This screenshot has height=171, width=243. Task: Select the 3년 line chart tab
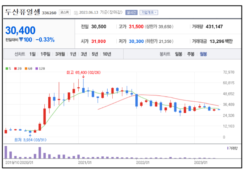point(84,54)
